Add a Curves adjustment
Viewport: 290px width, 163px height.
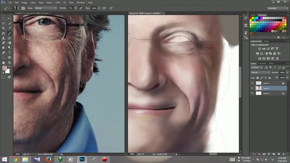tap(268, 49)
